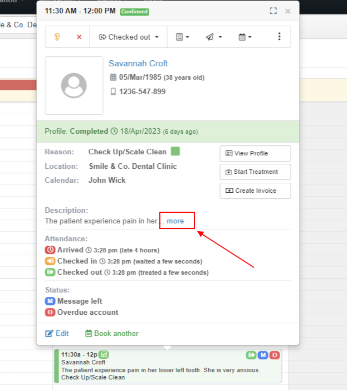Click the red Arrived clock icon
347x390 pixels.
50,250
